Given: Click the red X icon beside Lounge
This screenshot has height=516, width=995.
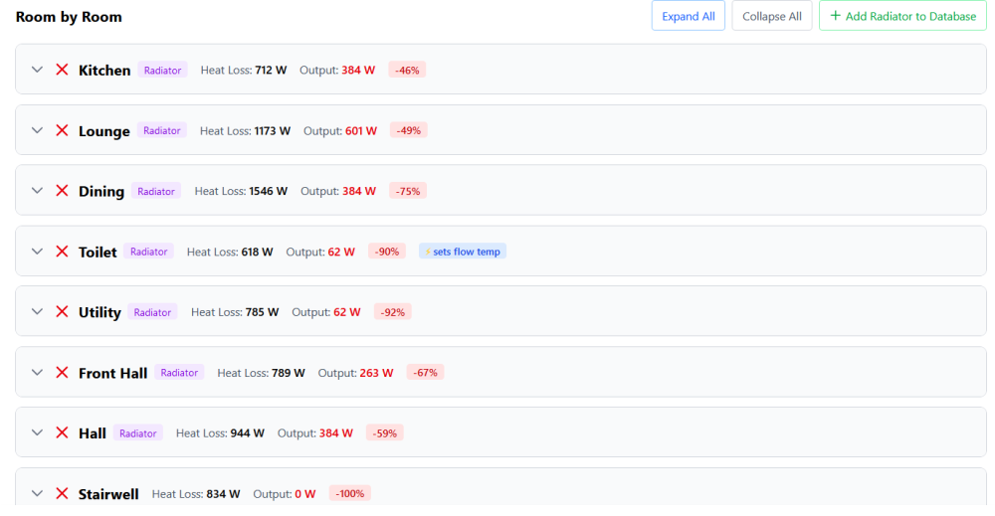Looking at the screenshot, I should (62, 130).
